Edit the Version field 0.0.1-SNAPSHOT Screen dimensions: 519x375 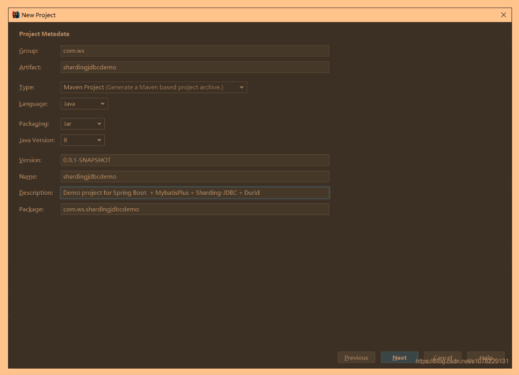(194, 160)
